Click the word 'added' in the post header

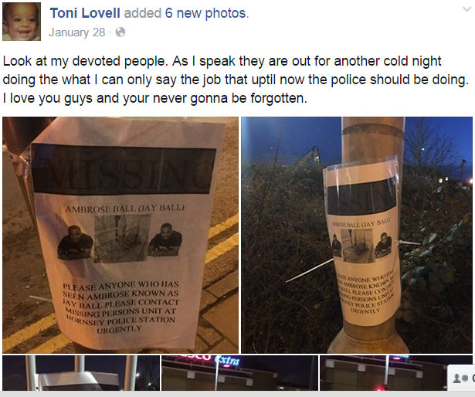click(143, 13)
